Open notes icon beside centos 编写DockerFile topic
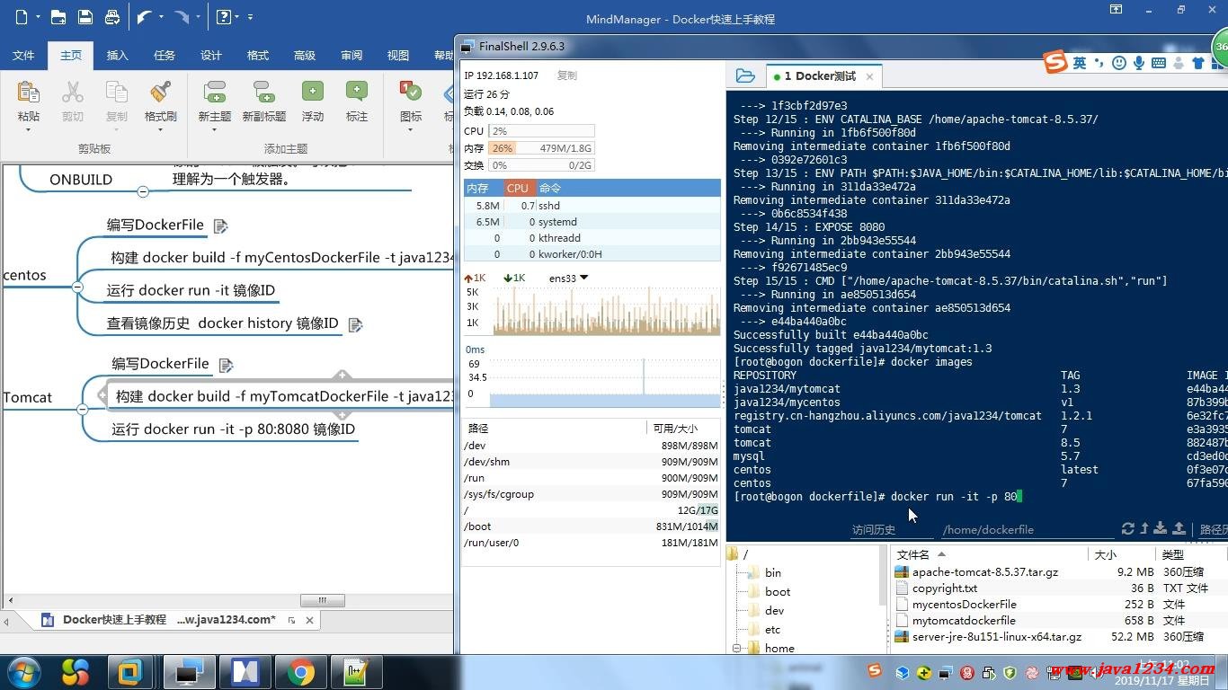This screenshot has height=690, width=1228. [x=220, y=226]
